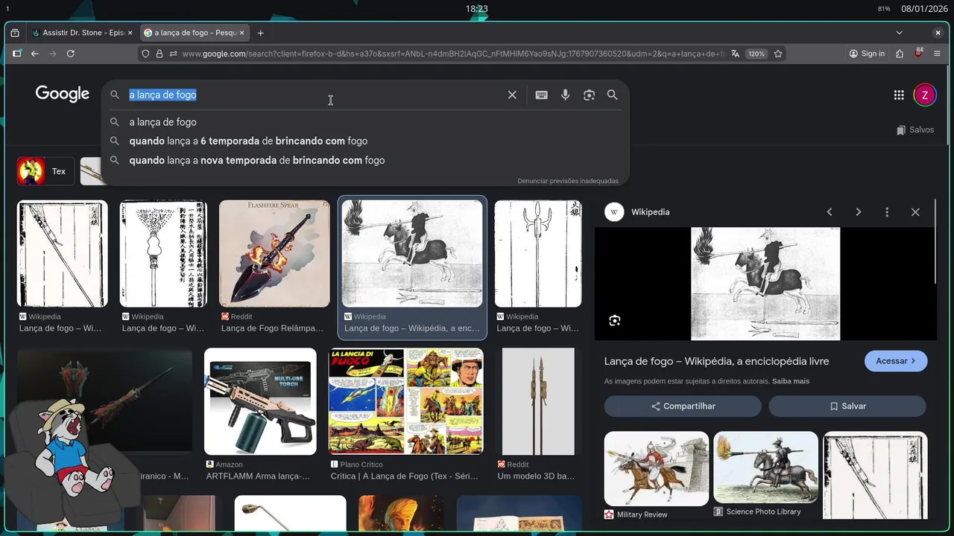This screenshot has width=954, height=536.
Task: Click Denunciar previsões inadequadas link
Action: (x=568, y=181)
